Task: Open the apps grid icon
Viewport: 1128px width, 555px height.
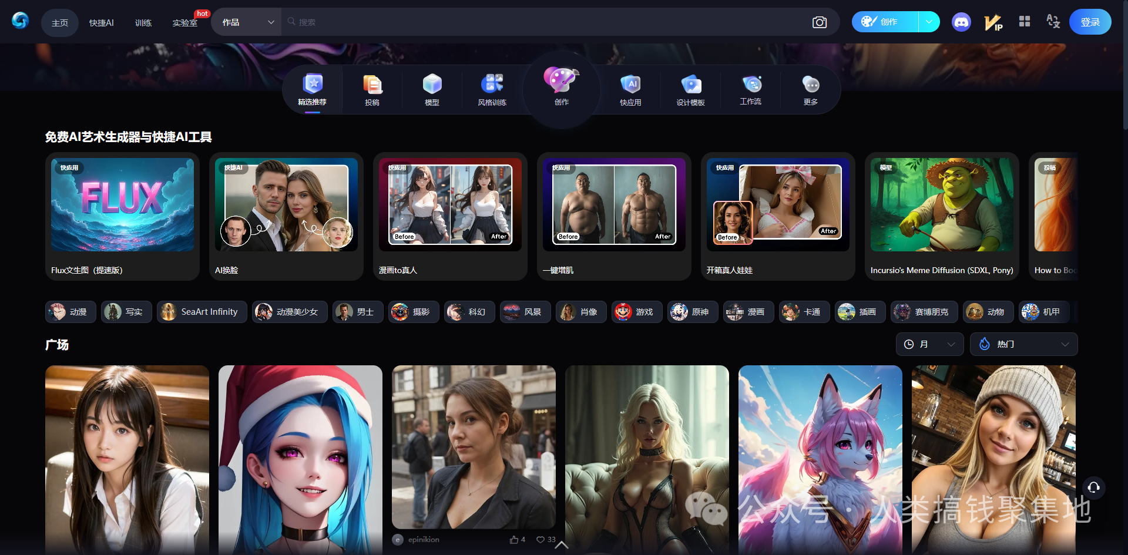Action: (1025, 22)
